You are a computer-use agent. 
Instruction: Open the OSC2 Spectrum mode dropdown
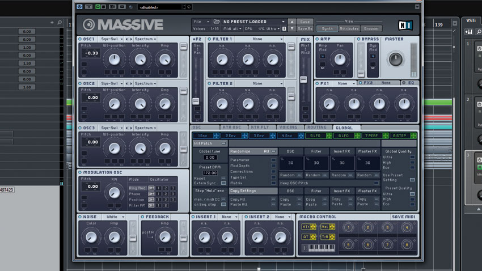(145, 83)
